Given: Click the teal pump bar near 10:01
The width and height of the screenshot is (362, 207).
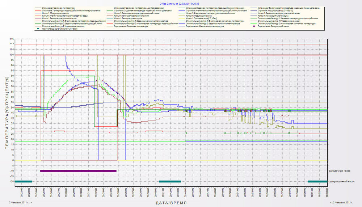Looking at the screenshot, I should click(x=317, y=181).
